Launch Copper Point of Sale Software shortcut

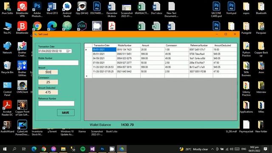(x=22, y=108)
